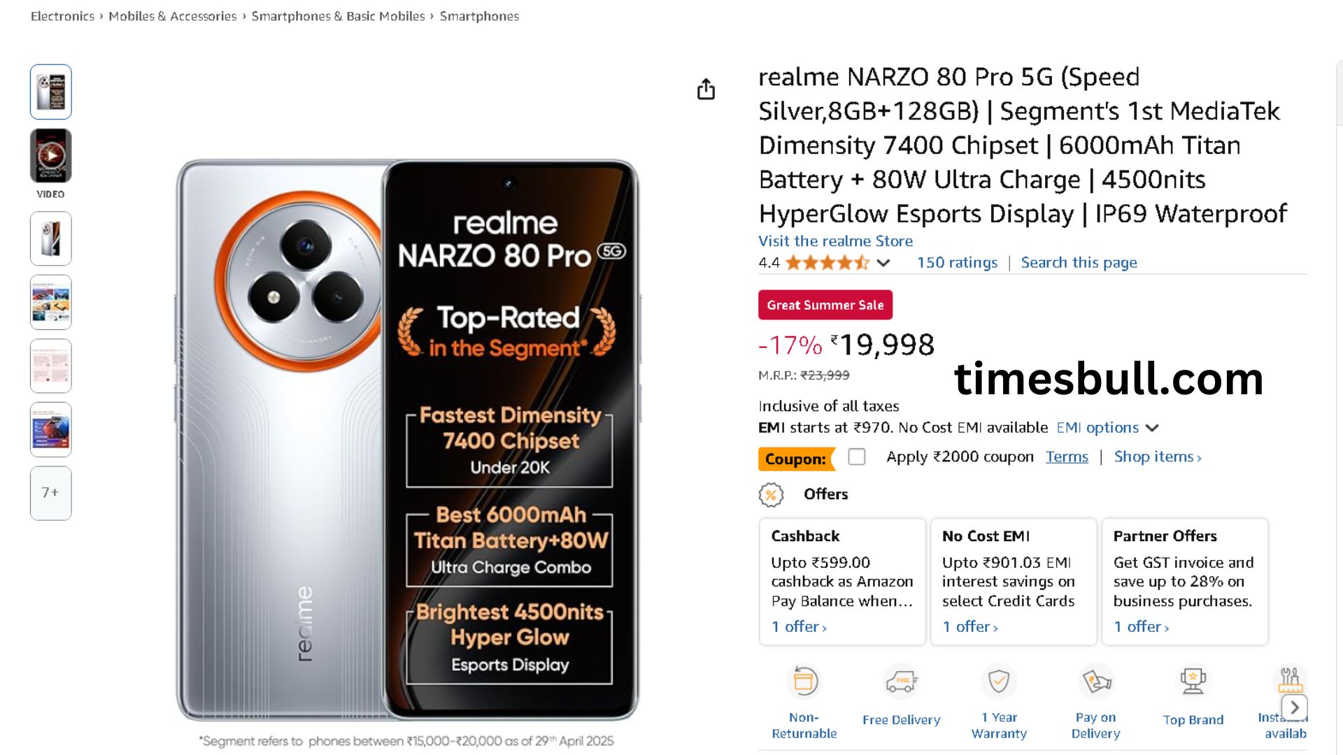The image size is (1343, 755).
Task: Click the coupon Terms link
Action: [x=1066, y=456]
